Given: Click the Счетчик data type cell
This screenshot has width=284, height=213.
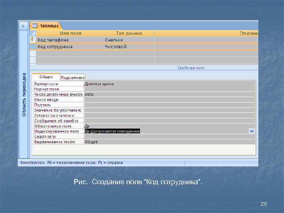Looking at the screenshot, I should tap(129, 40).
